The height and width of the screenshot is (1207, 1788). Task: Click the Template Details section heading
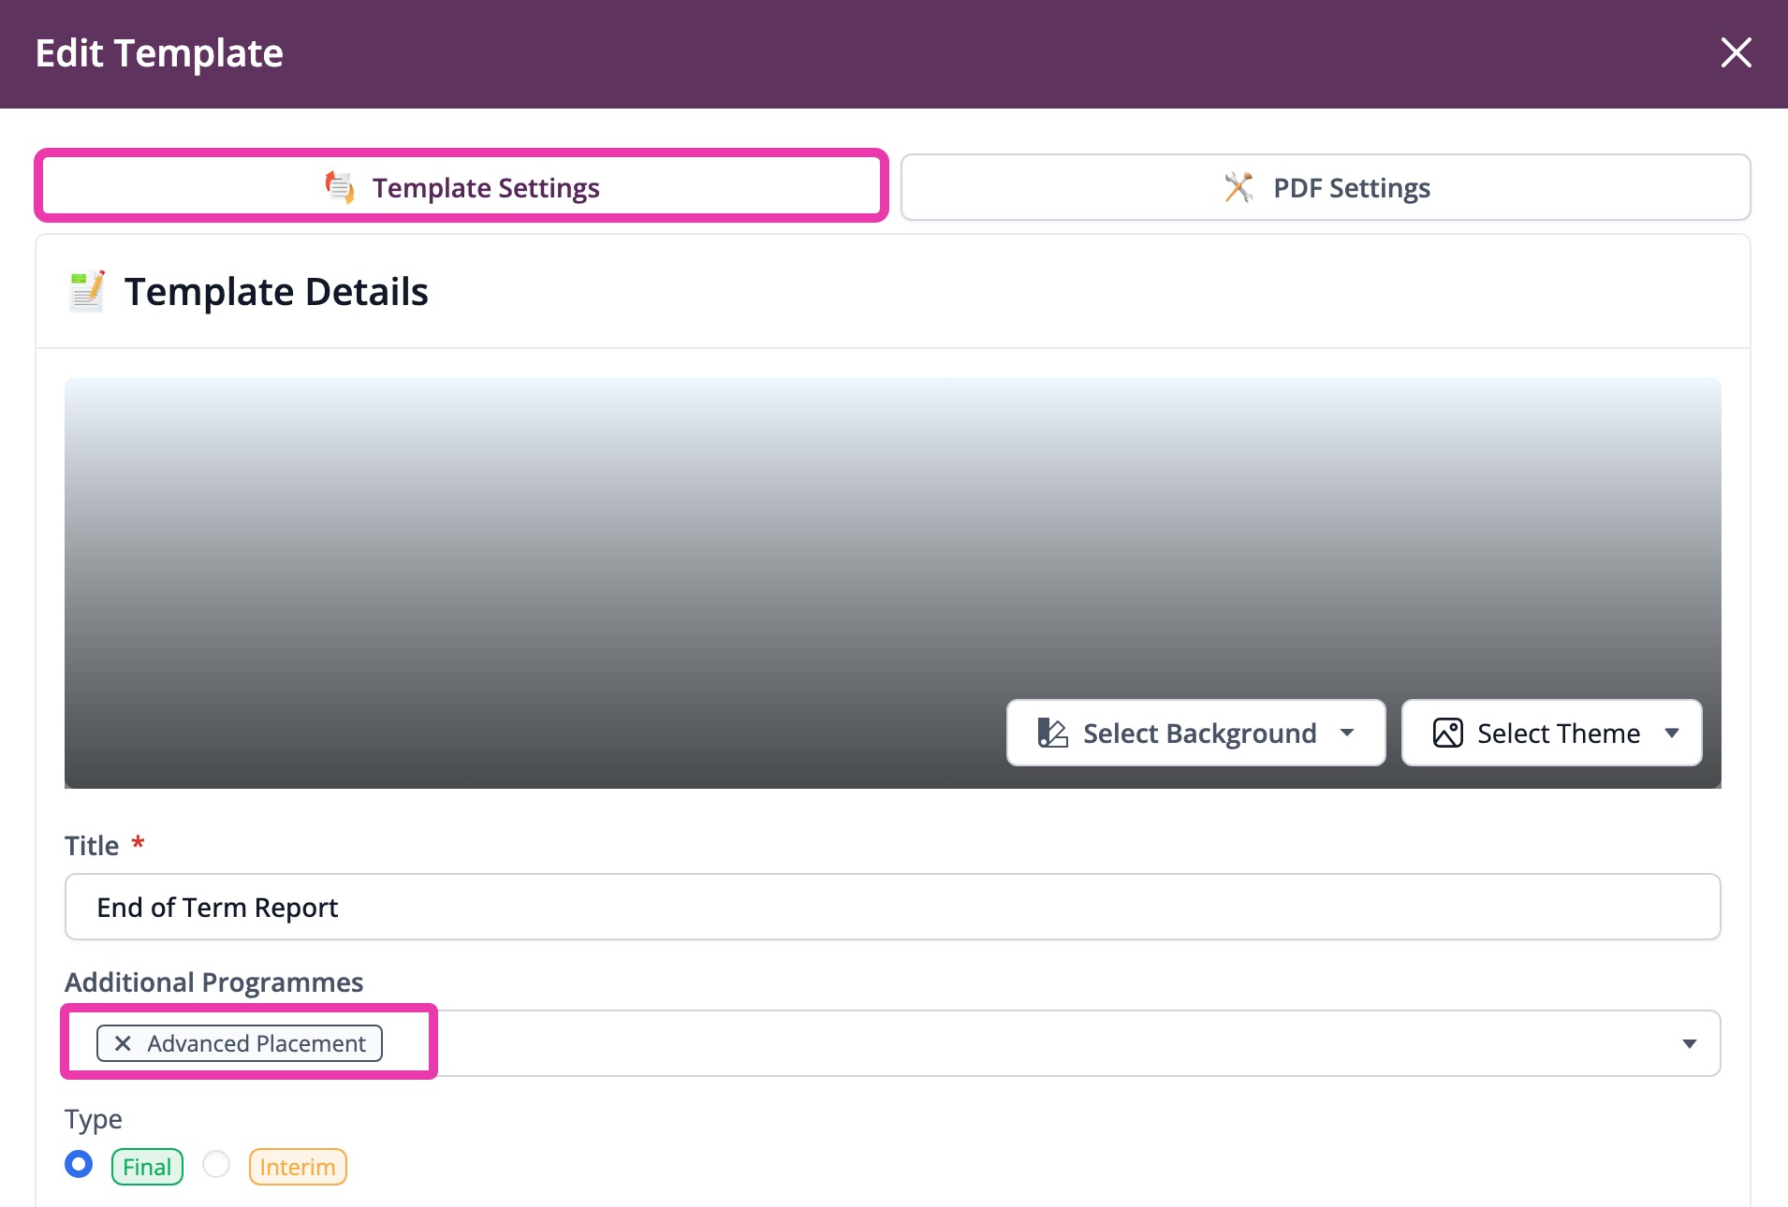[276, 292]
